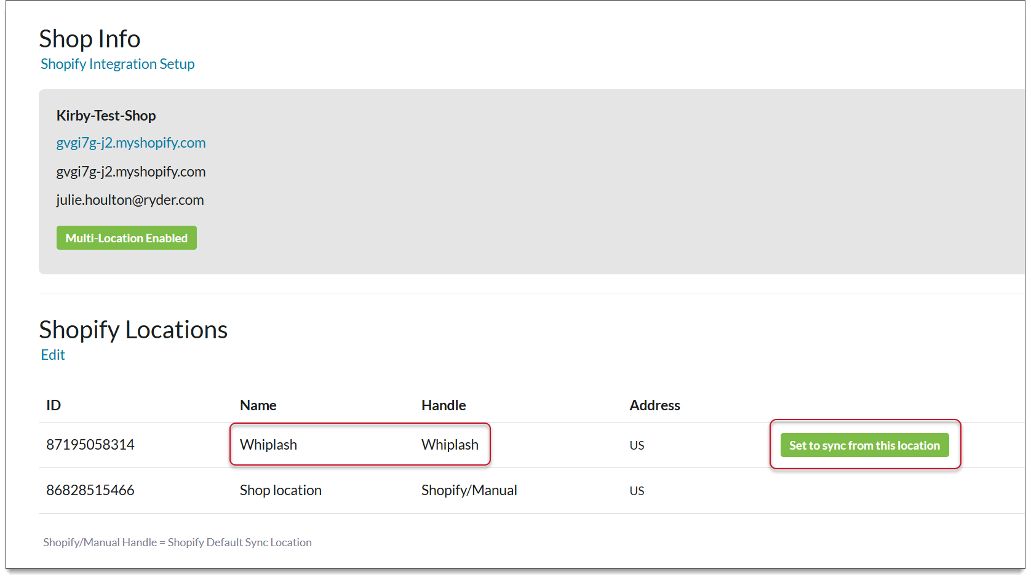The height and width of the screenshot is (580, 1031).
Task: Open the Shopify Integration Setup link
Action: tap(117, 64)
